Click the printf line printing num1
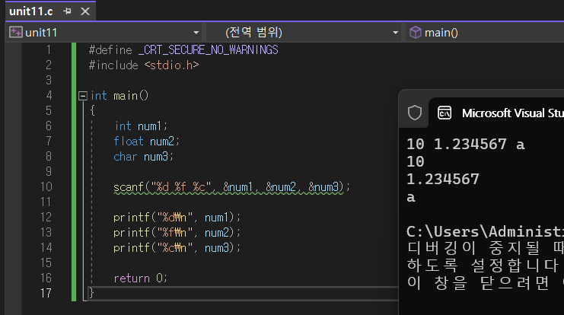The width and height of the screenshot is (564, 315). (177, 217)
